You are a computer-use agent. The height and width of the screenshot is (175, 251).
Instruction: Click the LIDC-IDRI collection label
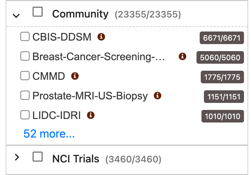tap(57, 115)
